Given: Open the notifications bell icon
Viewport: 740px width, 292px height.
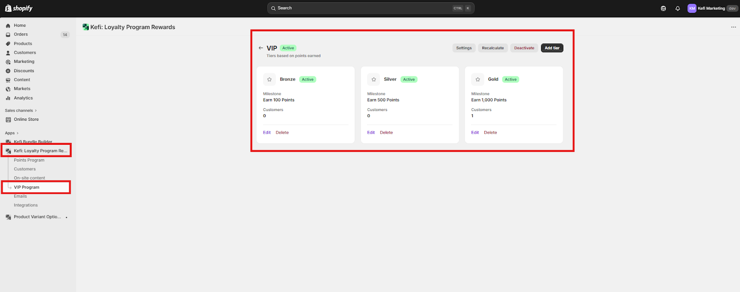Looking at the screenshot, I should pos(678,8).
